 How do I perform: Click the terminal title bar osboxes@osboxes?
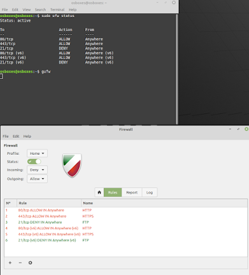coord(89,3)
